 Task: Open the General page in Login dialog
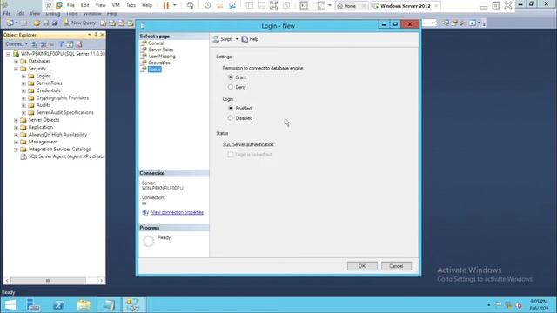click(x=156, y=43)
